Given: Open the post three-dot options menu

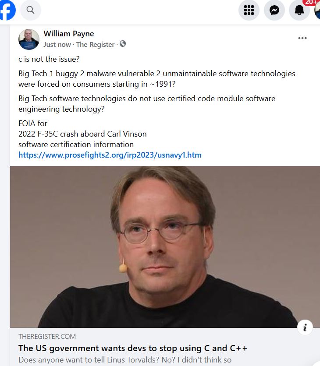Looking at the screenshot, I should (302, 38).
